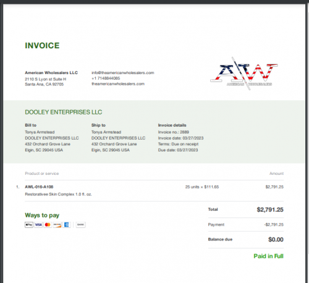Click the Total label
Viewport: 309px width, 283px height.
pyautogui.click(x=213, y=209)
